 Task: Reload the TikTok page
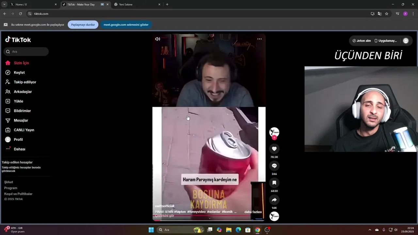[x=20, y=14]
